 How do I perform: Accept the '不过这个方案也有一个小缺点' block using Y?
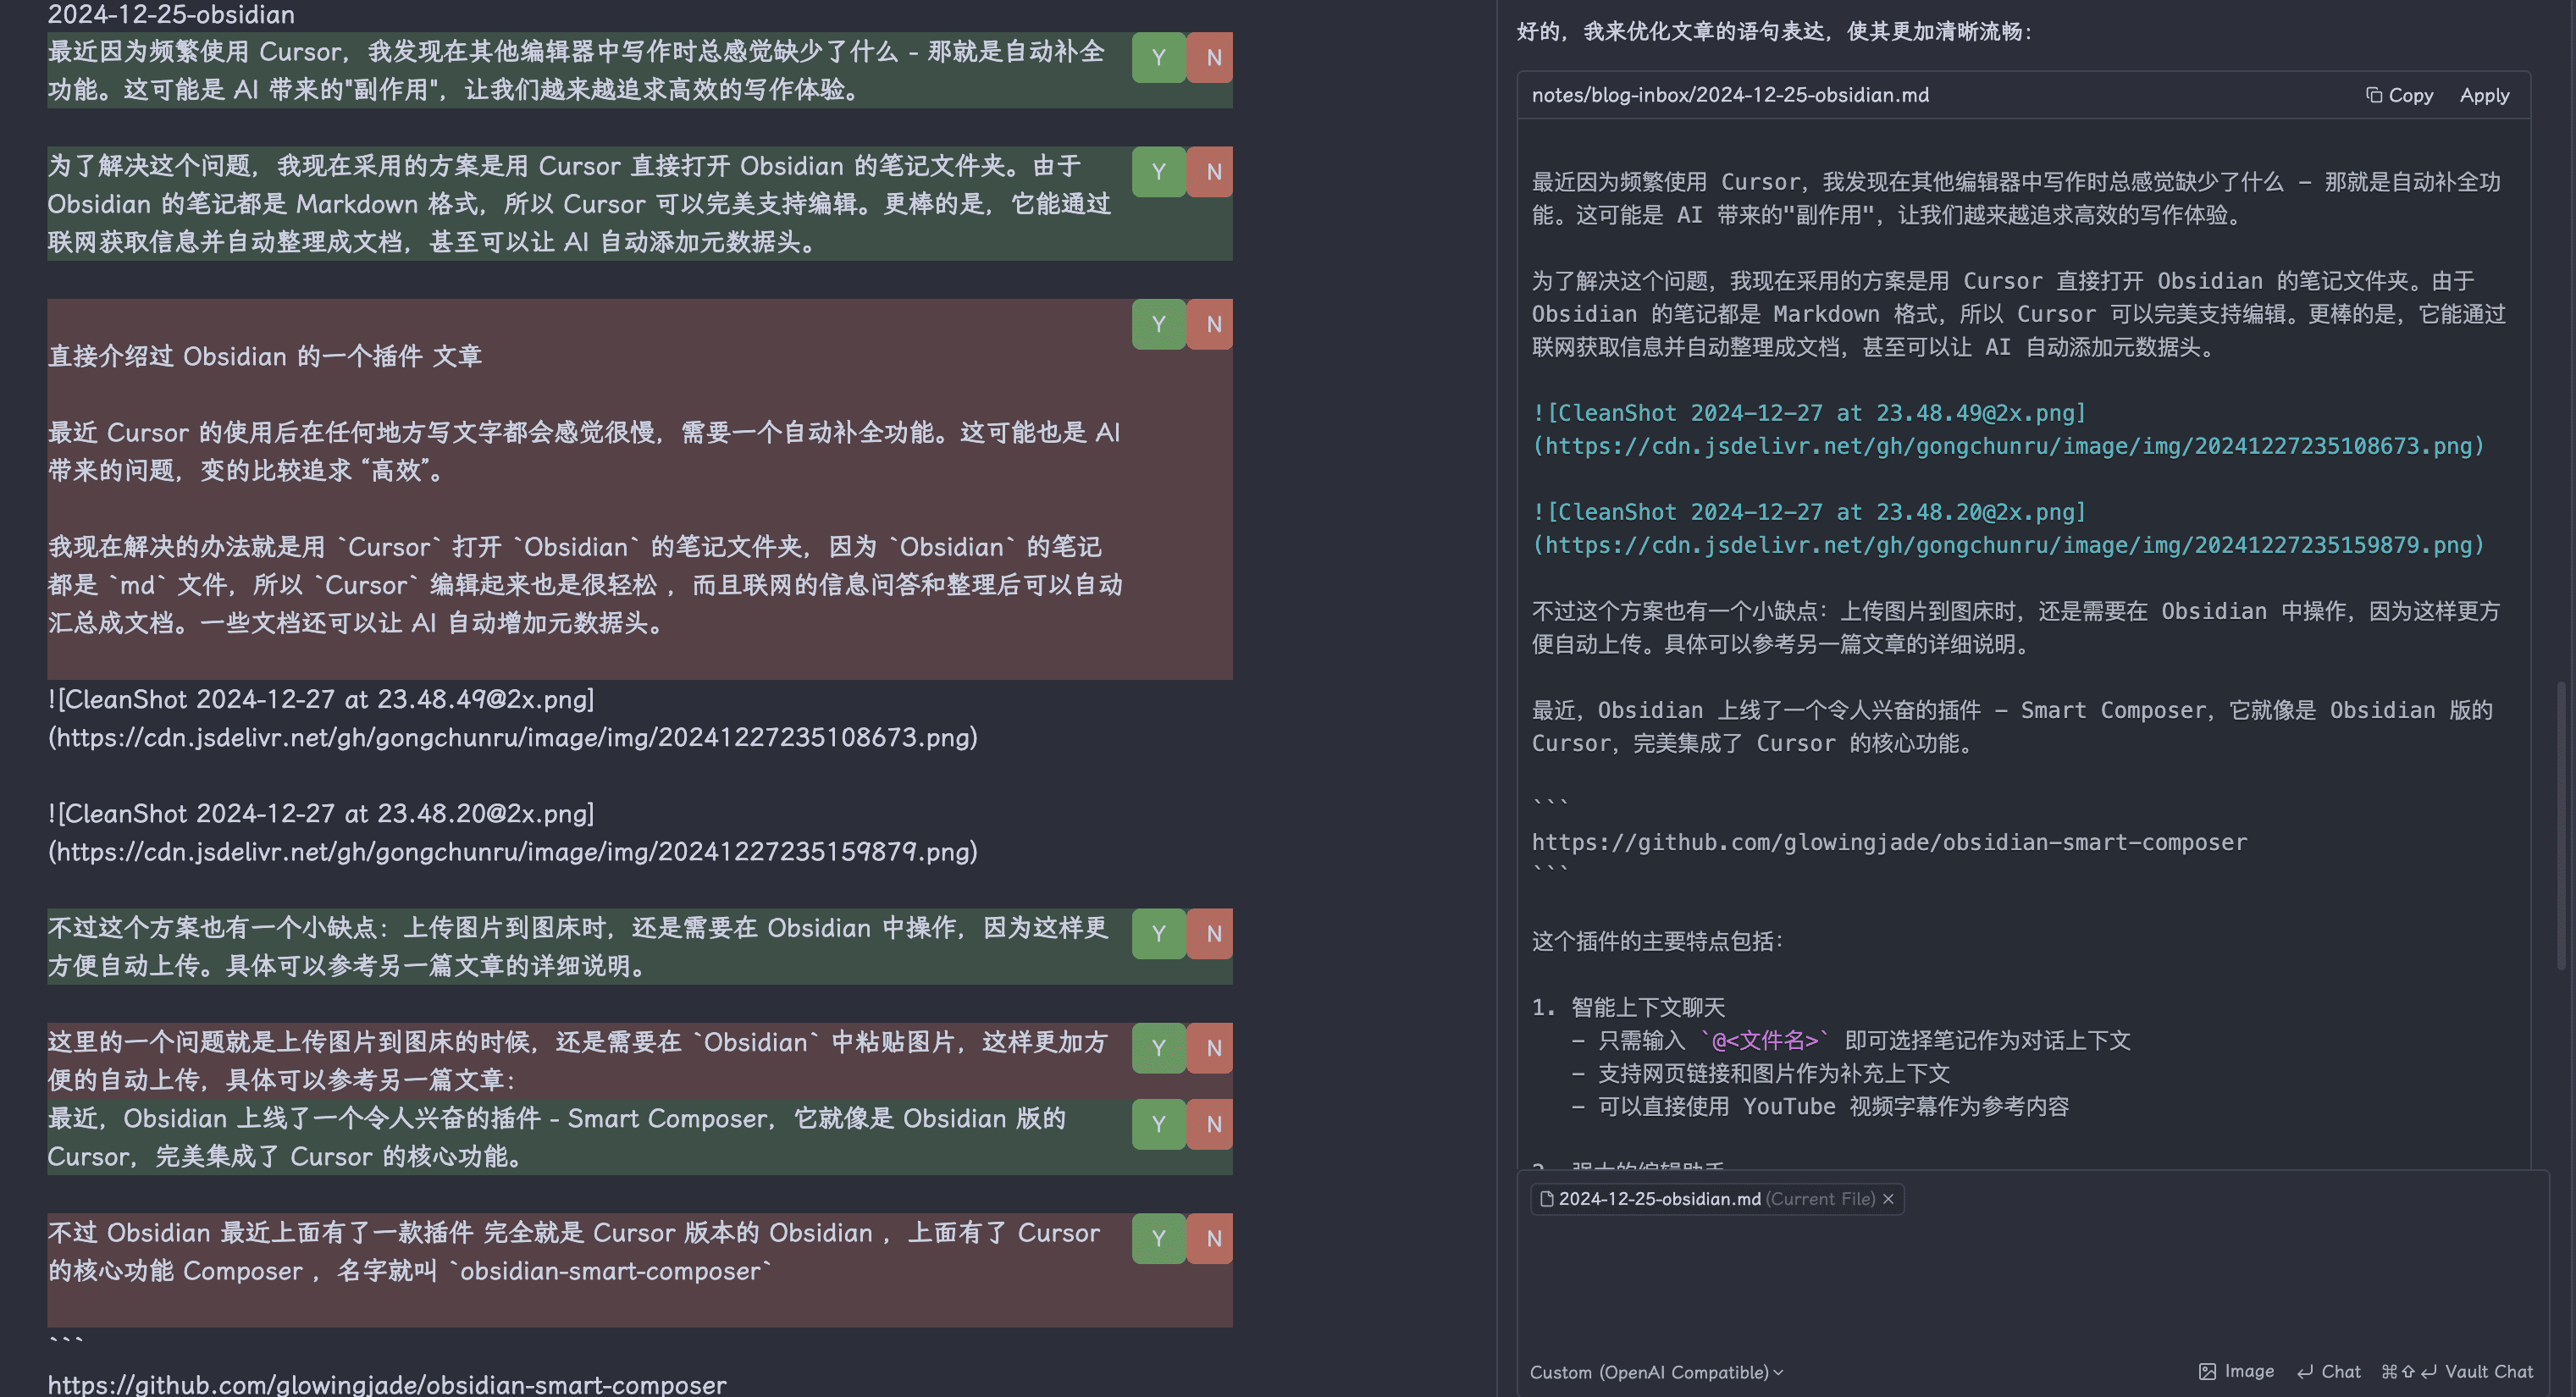(x=1159, y=933)
